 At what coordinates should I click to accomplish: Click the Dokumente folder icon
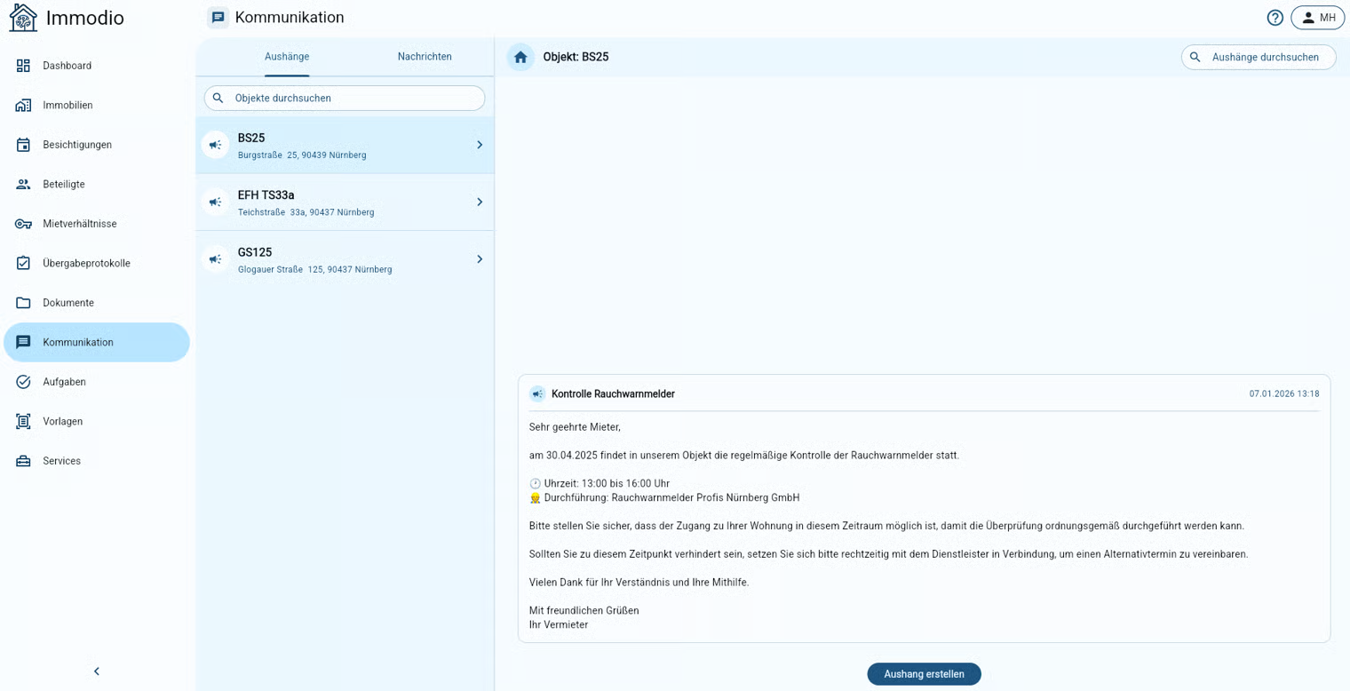(x=24, y=303)
